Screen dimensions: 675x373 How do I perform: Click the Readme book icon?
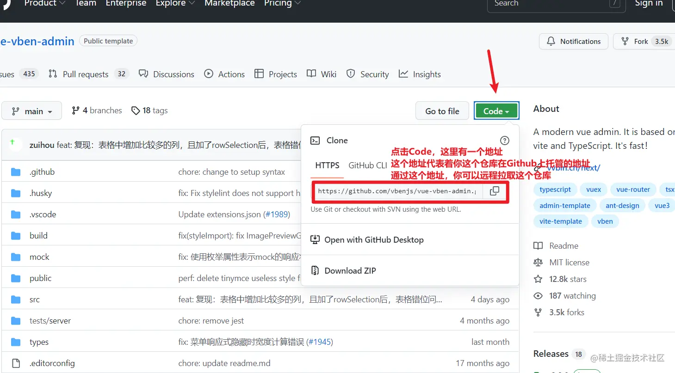click(x=538, y=246)
